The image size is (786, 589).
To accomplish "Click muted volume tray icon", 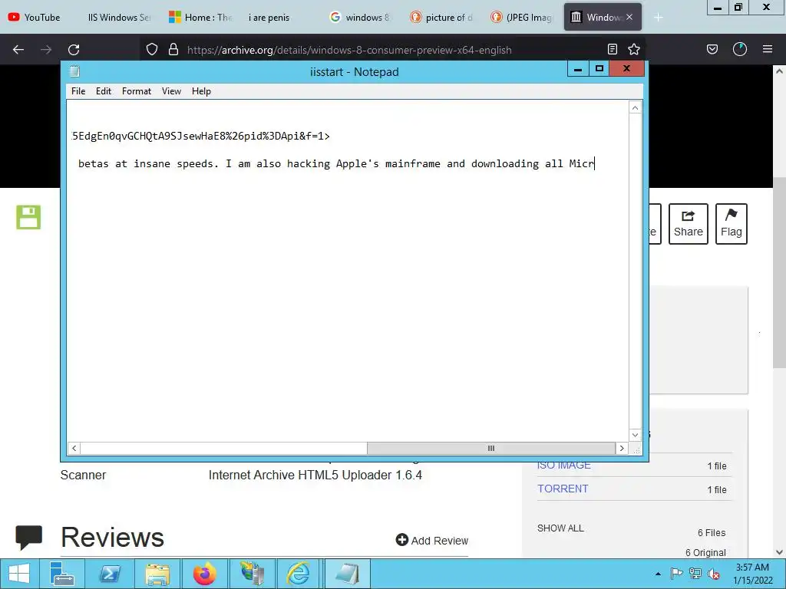I will (x=714, y=574).
